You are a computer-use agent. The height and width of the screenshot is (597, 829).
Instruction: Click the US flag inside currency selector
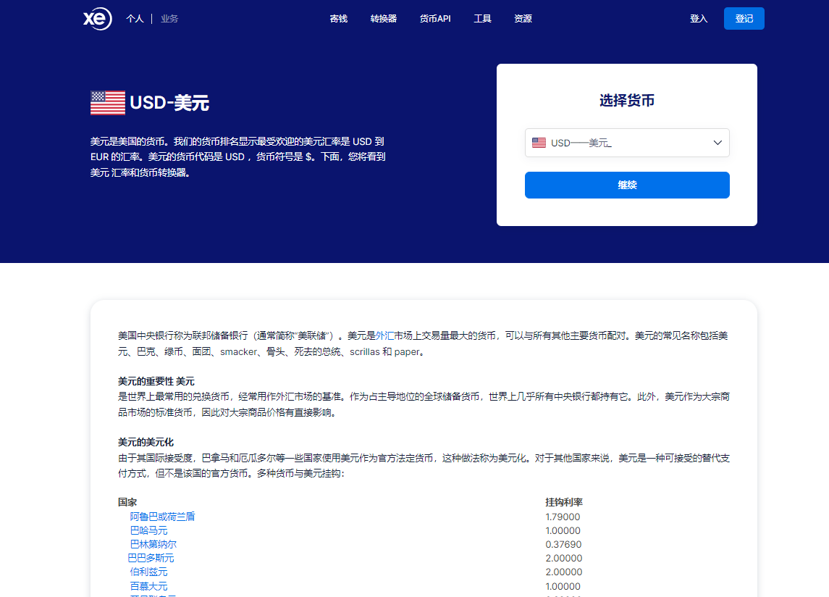[539, 143]
